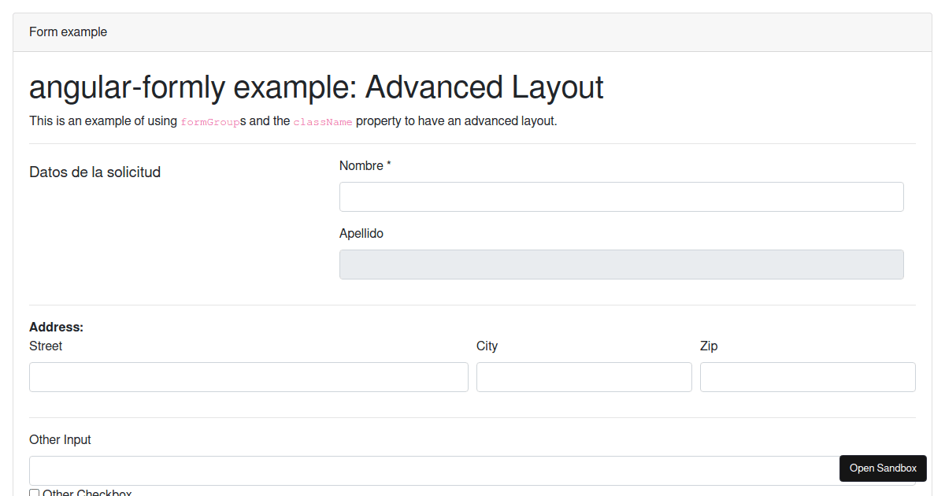Click the 'Zip' label
Screen dimensions: 945x496
pyautogui.click(x=709, y=346)
